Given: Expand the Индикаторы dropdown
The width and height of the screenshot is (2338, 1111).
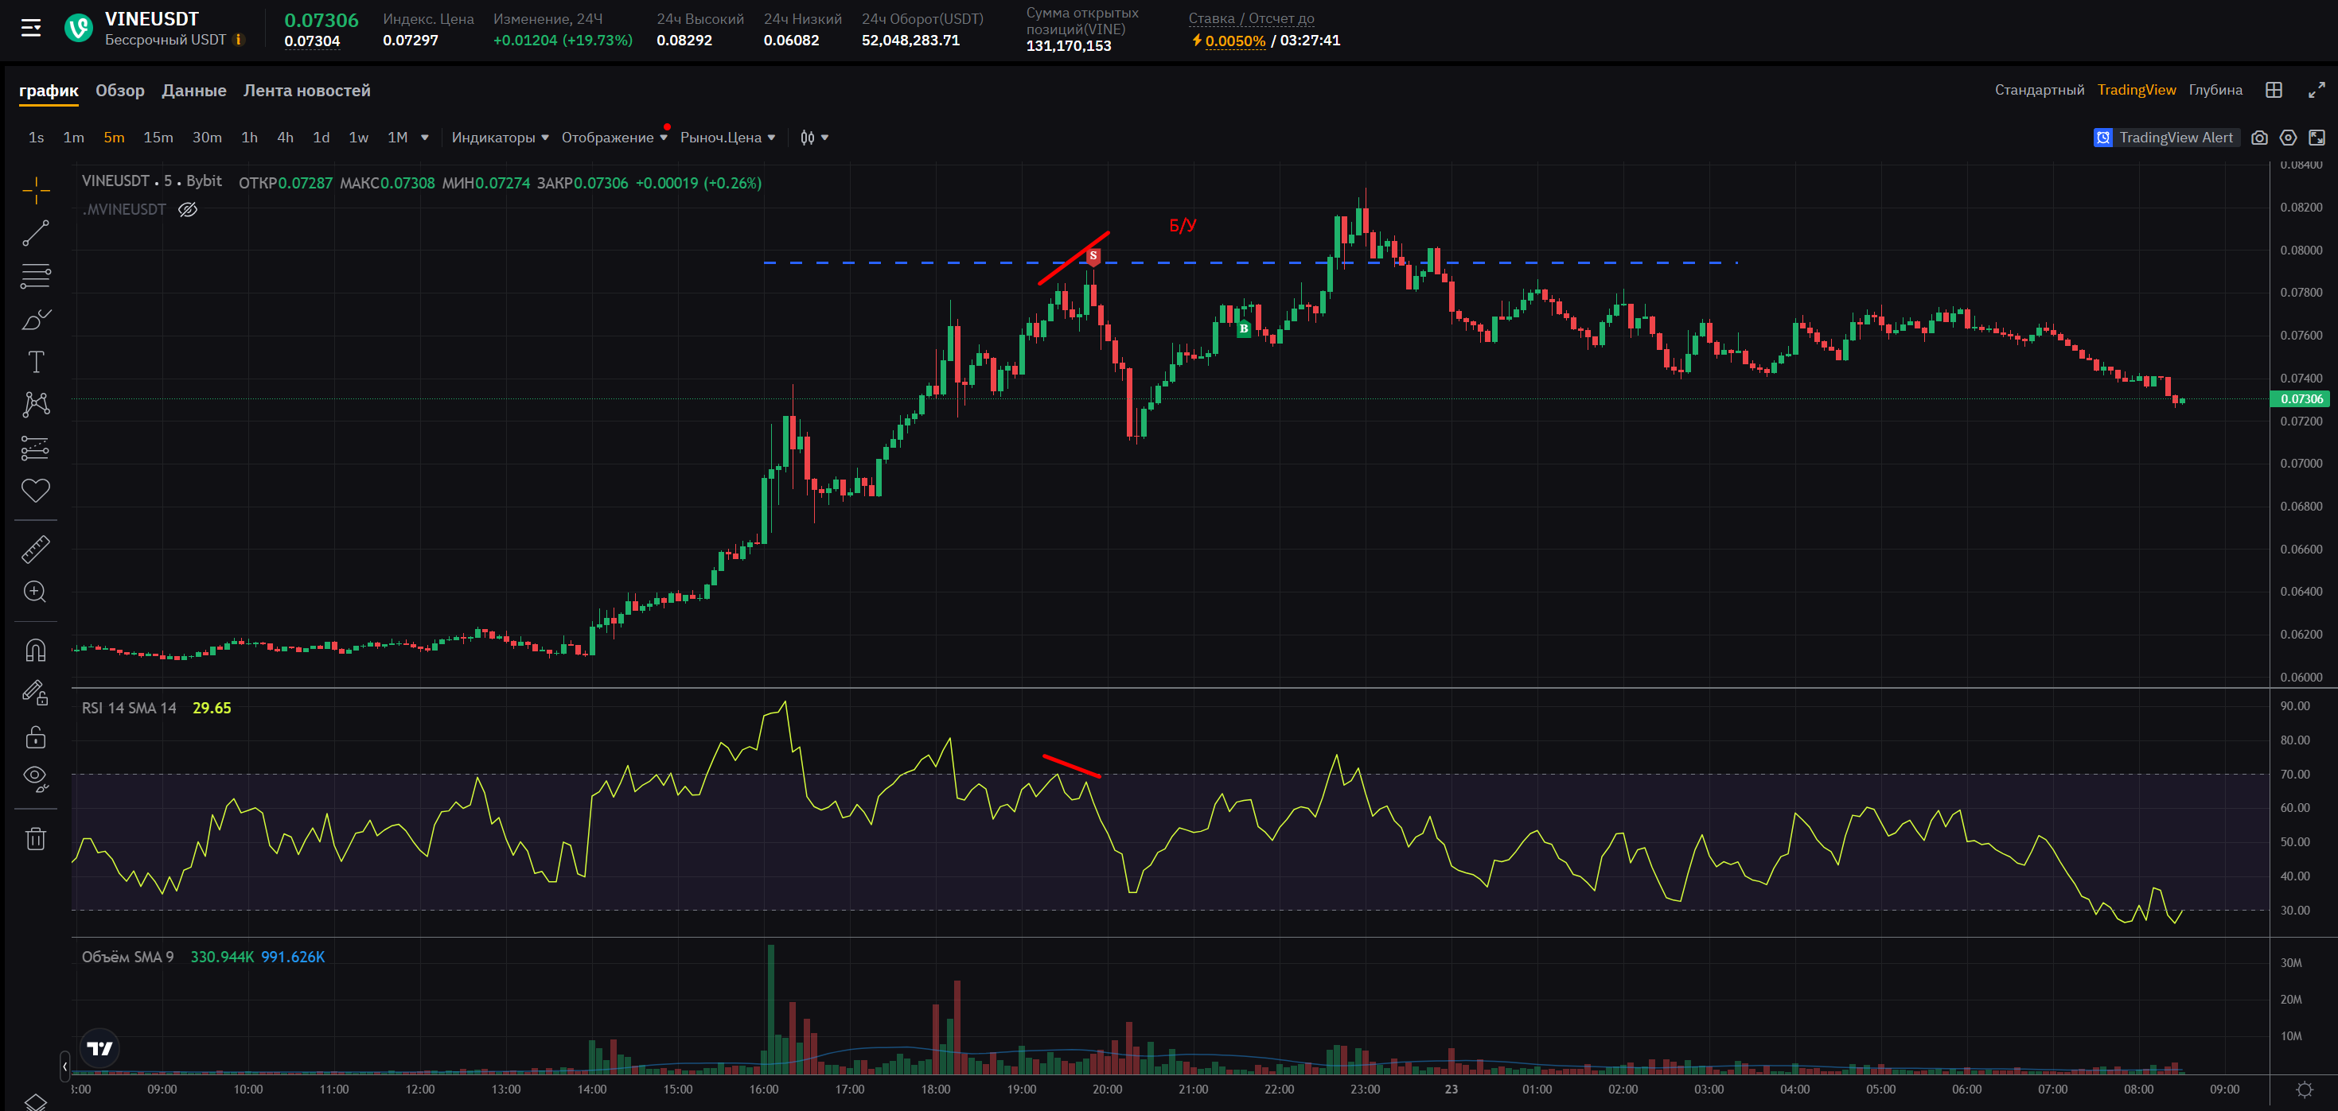Looking at the screenshot, I should point(499,138).
